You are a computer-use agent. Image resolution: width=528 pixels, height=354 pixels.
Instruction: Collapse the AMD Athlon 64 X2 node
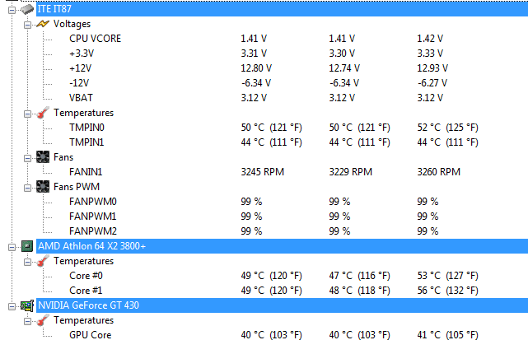click(x=12, y=247)
